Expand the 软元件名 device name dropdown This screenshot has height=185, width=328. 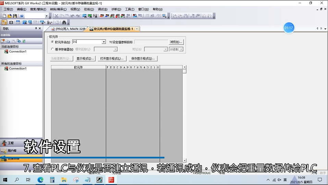click(104, 42)
